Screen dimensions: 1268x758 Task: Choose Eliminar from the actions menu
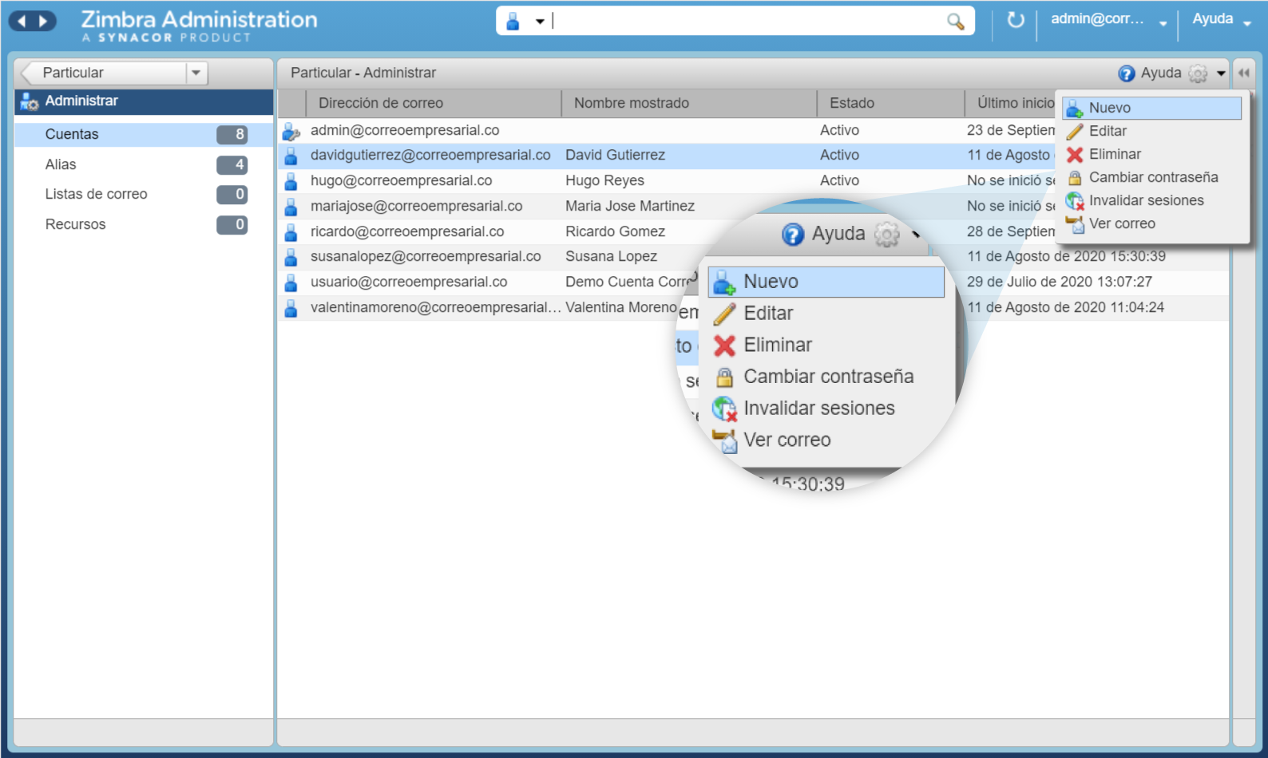tap(1115, 154)
